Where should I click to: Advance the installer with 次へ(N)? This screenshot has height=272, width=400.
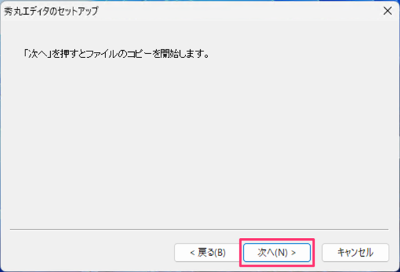pos(277,253)
